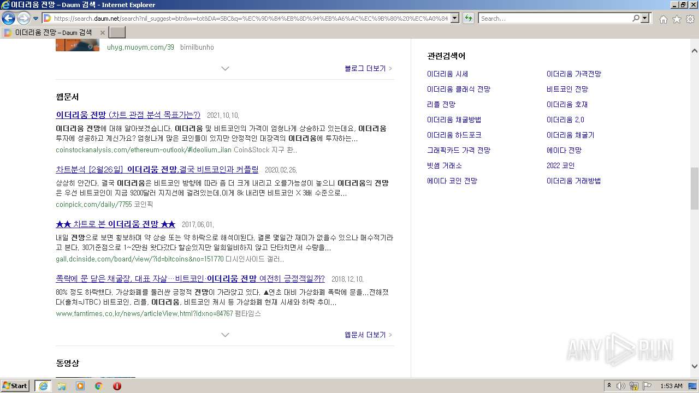Open Favorites star icon
Image resolution: width=699 pixels, height=393 pixels.
click(x=677, y=19)
